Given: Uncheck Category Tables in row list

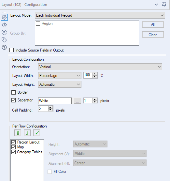Looking at the screenshot, I should point(13,152).
